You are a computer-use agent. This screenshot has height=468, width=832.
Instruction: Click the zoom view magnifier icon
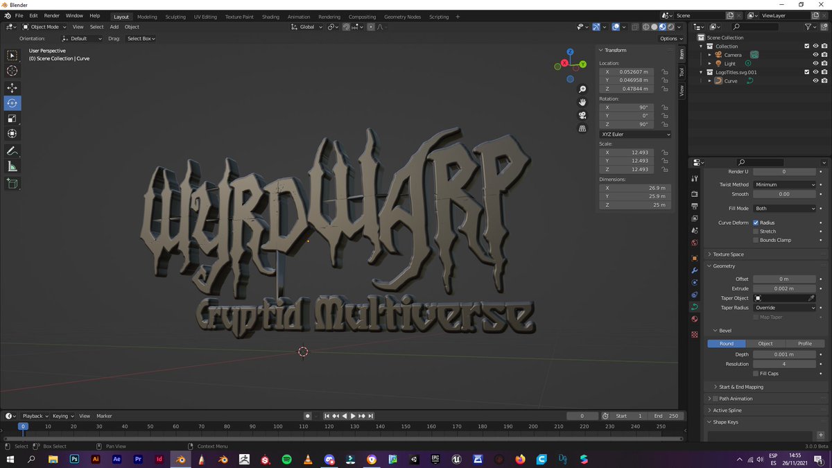(582, 89)
